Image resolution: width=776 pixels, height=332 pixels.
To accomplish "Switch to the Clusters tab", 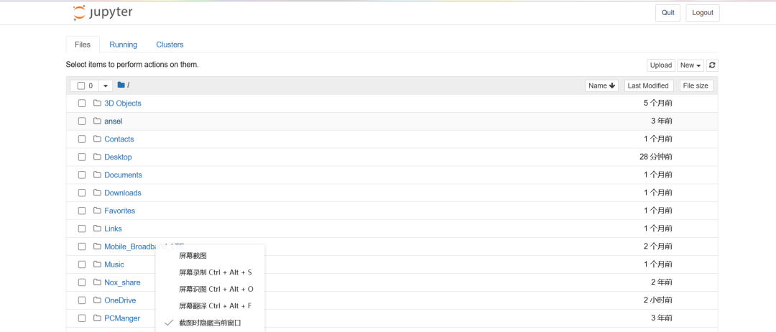I will click(x=170, y=45).
